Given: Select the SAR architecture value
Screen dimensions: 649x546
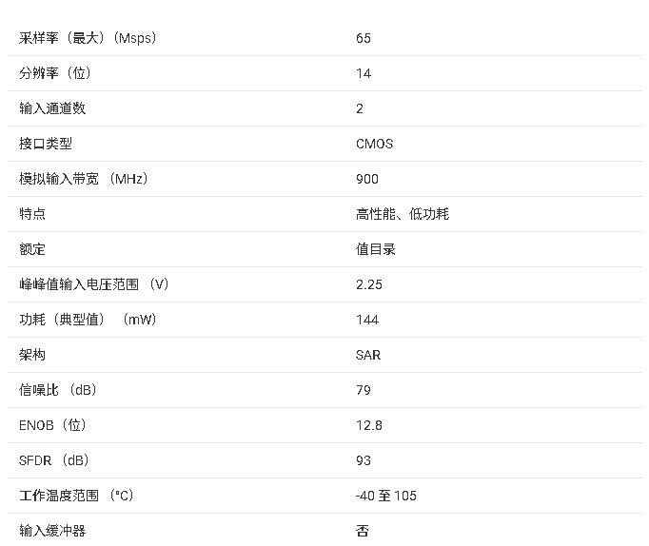Looking at the screenshot, I should point(368,355).
